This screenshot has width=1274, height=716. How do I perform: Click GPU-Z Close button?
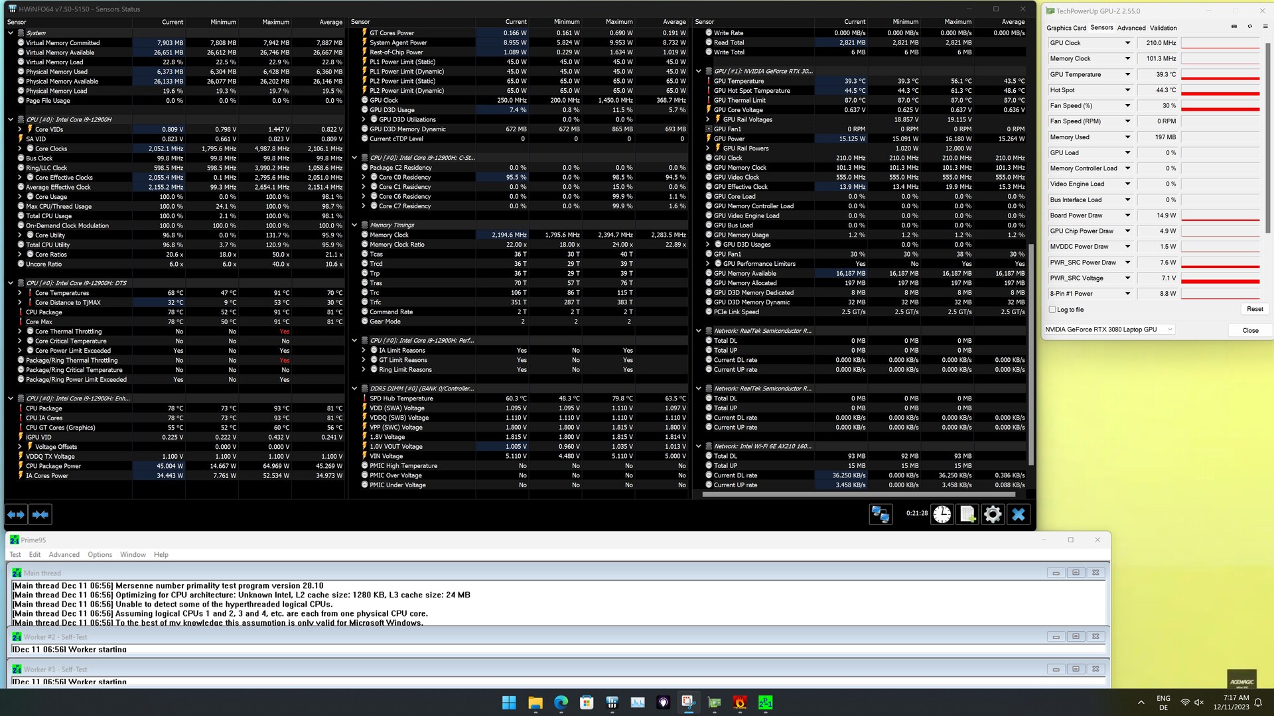[x=1250, y=330]
